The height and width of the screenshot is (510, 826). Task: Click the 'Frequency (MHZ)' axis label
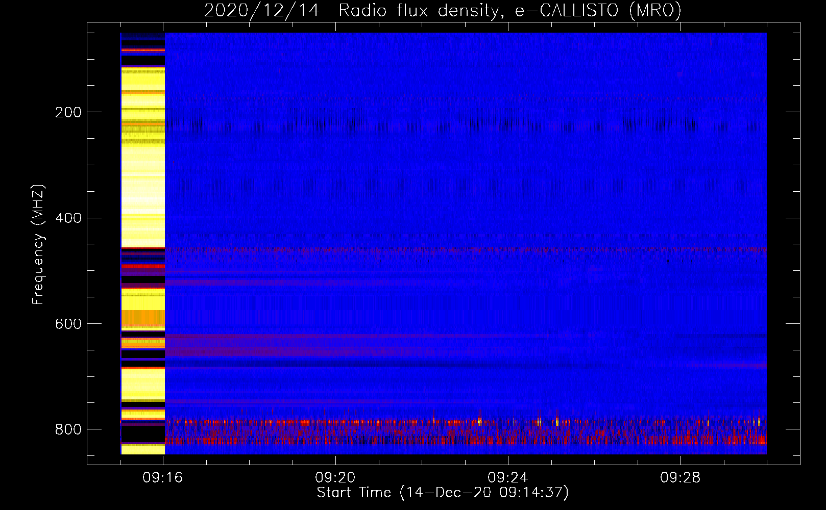pyautogui.click(x=38, y=245)
